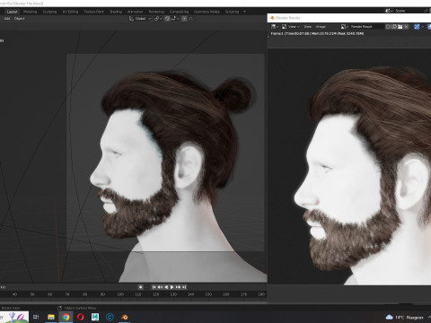Play the animation in reverse
Screen dimensions: 431x323
tap(166, 287)
